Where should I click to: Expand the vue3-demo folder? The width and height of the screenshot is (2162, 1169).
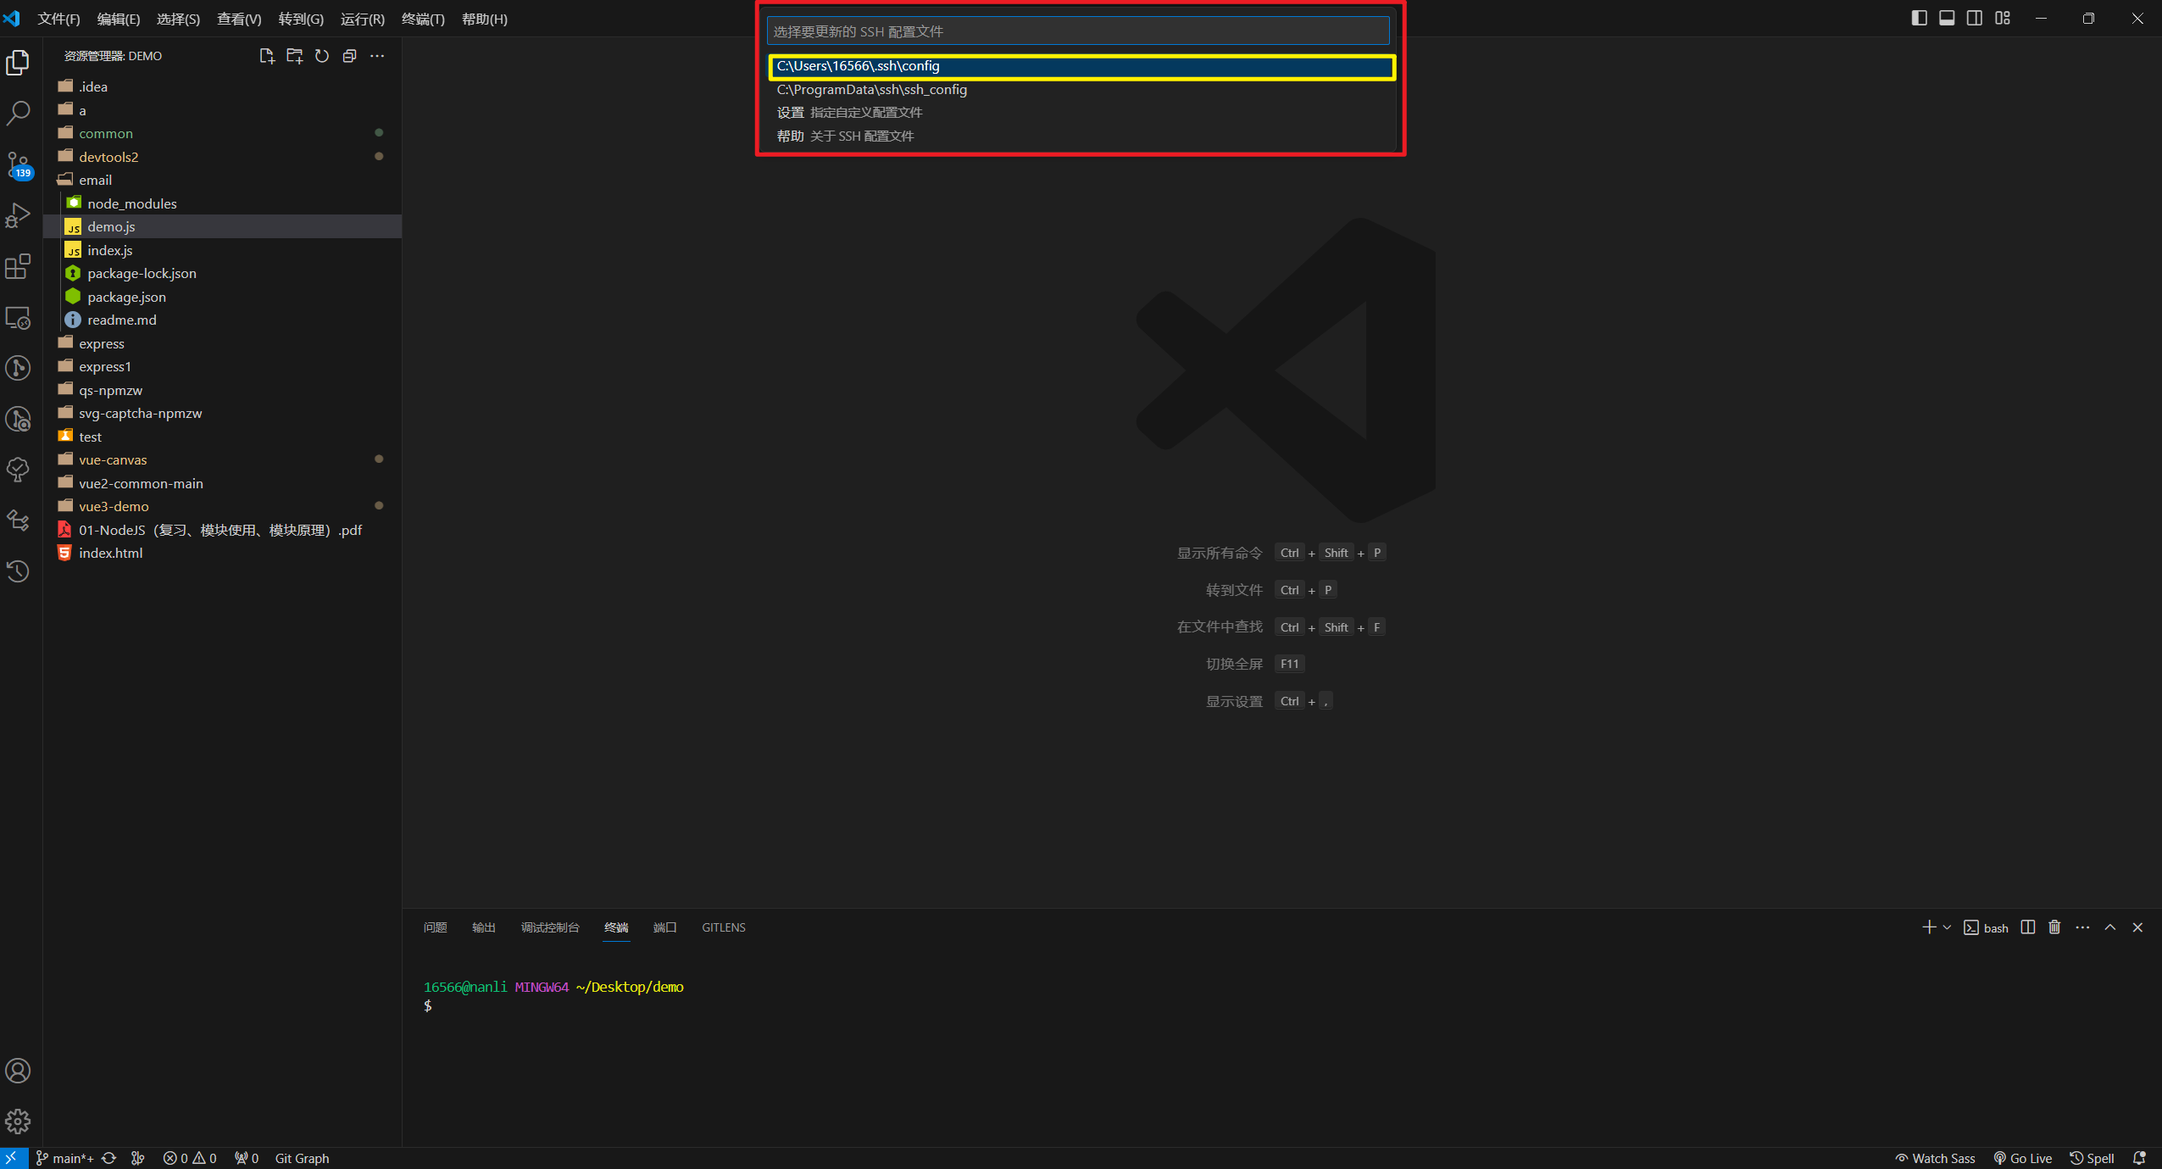[114, 506]
